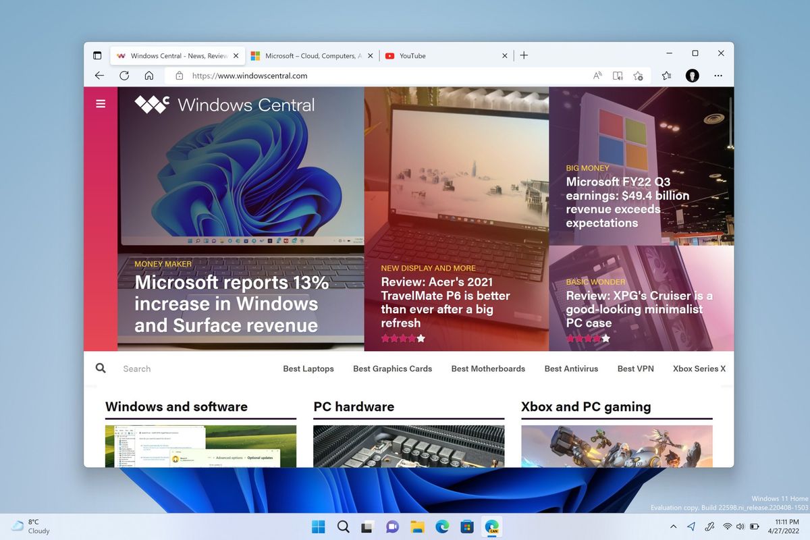Open the Favorites hub
This screenshot has height=540, width=810.
tap(666, 76)
